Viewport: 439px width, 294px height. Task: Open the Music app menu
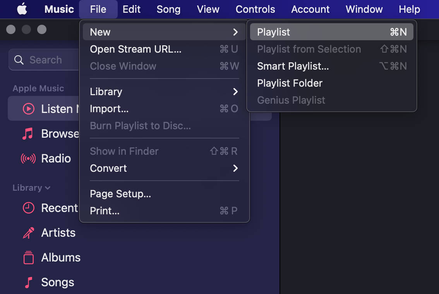click(59, 9)
